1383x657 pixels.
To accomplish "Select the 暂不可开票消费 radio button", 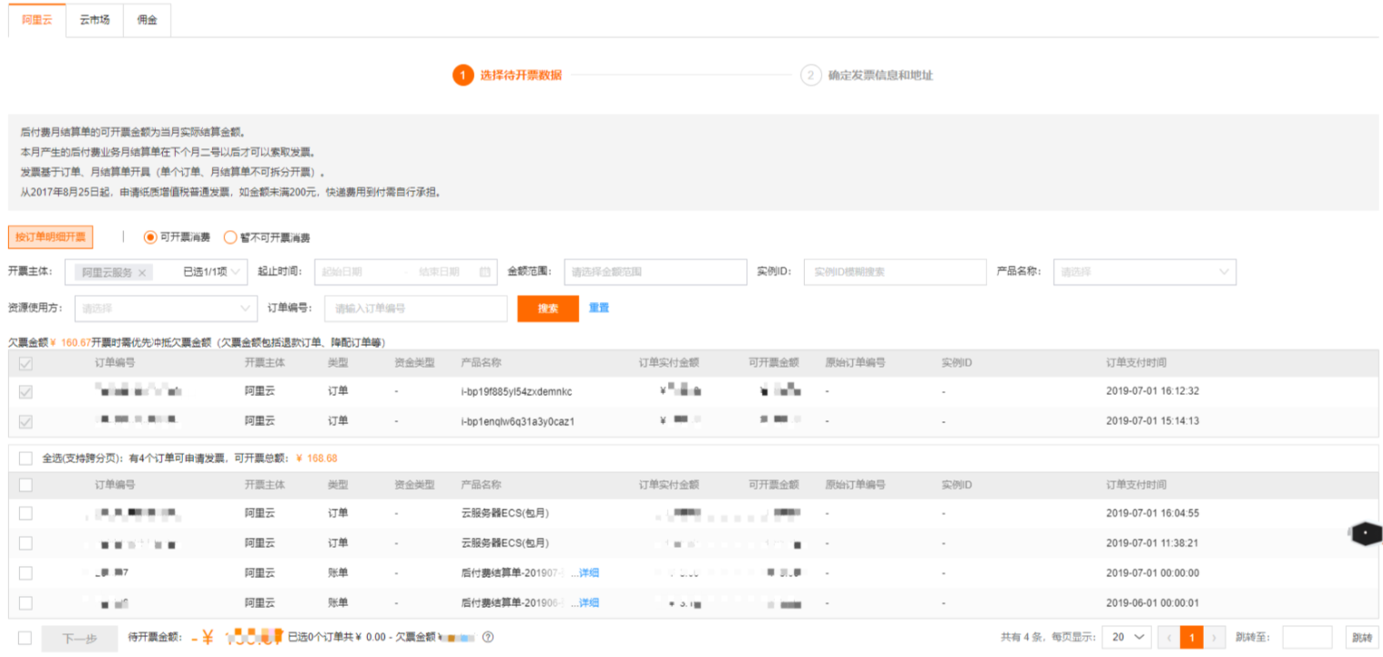I will [x=230, y=238].
